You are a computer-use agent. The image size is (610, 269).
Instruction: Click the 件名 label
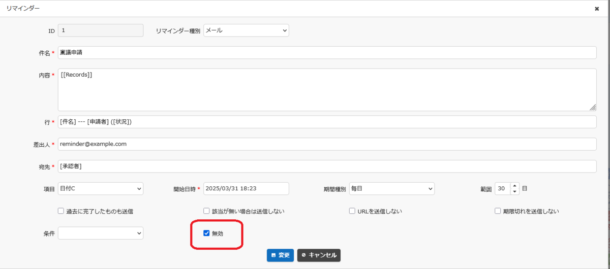44,53
